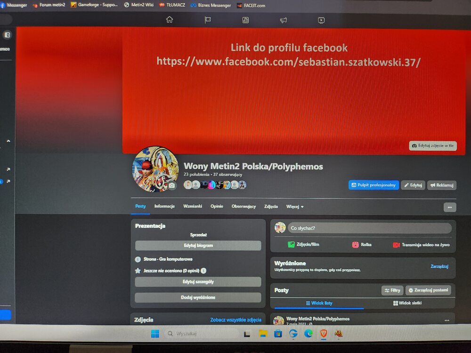Open Brave browser from the taskbar

point(324,334)
